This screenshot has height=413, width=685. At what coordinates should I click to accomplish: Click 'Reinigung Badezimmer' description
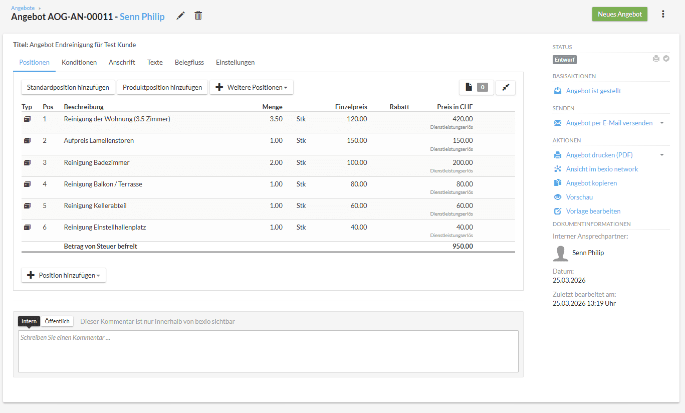click(97, 163)
